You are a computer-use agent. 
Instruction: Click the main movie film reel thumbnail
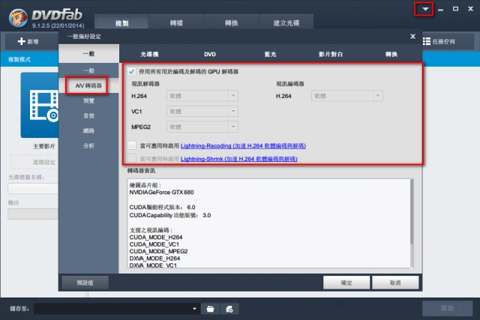coord(40,105)
